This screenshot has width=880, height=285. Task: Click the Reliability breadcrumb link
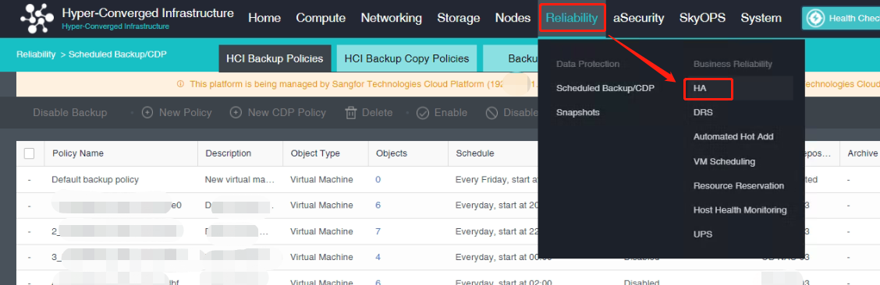click(36, 55)
